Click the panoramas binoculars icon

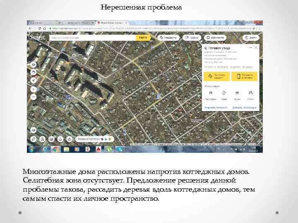coord(42,139)
